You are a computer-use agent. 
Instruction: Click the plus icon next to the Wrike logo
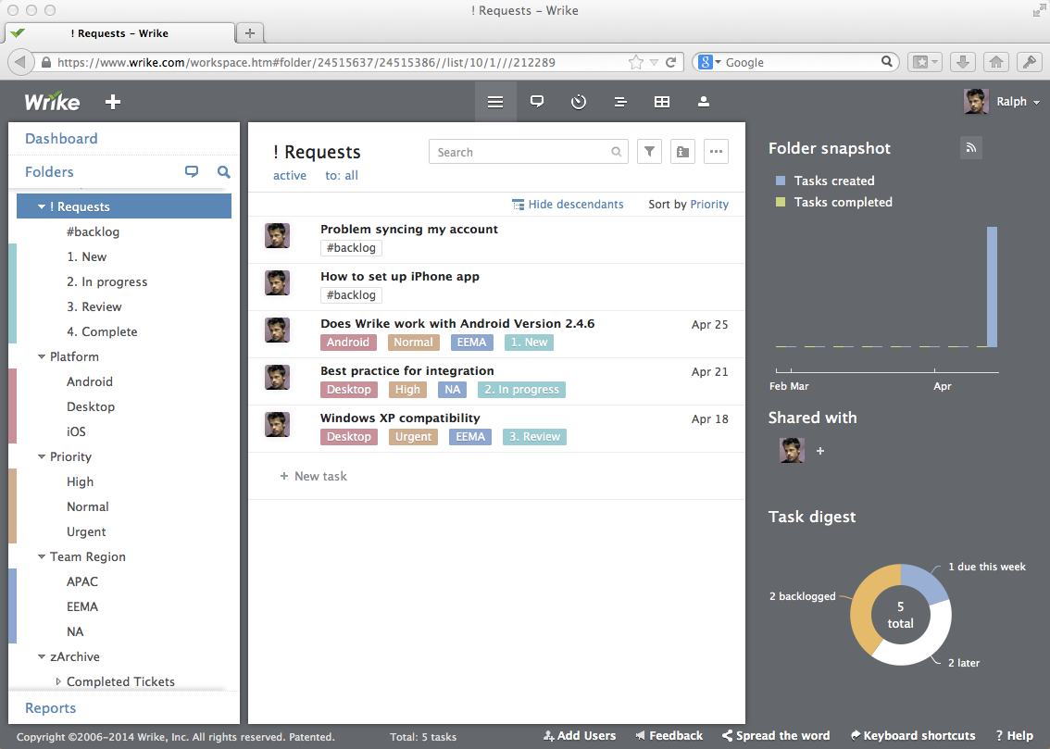pyautogui.click(x=112, y=102)
